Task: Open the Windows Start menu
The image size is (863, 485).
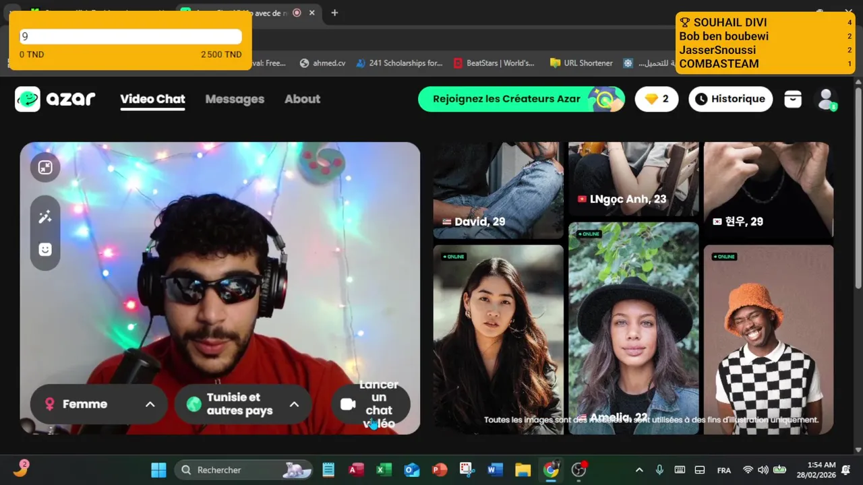Action: [x=158, y=470]
